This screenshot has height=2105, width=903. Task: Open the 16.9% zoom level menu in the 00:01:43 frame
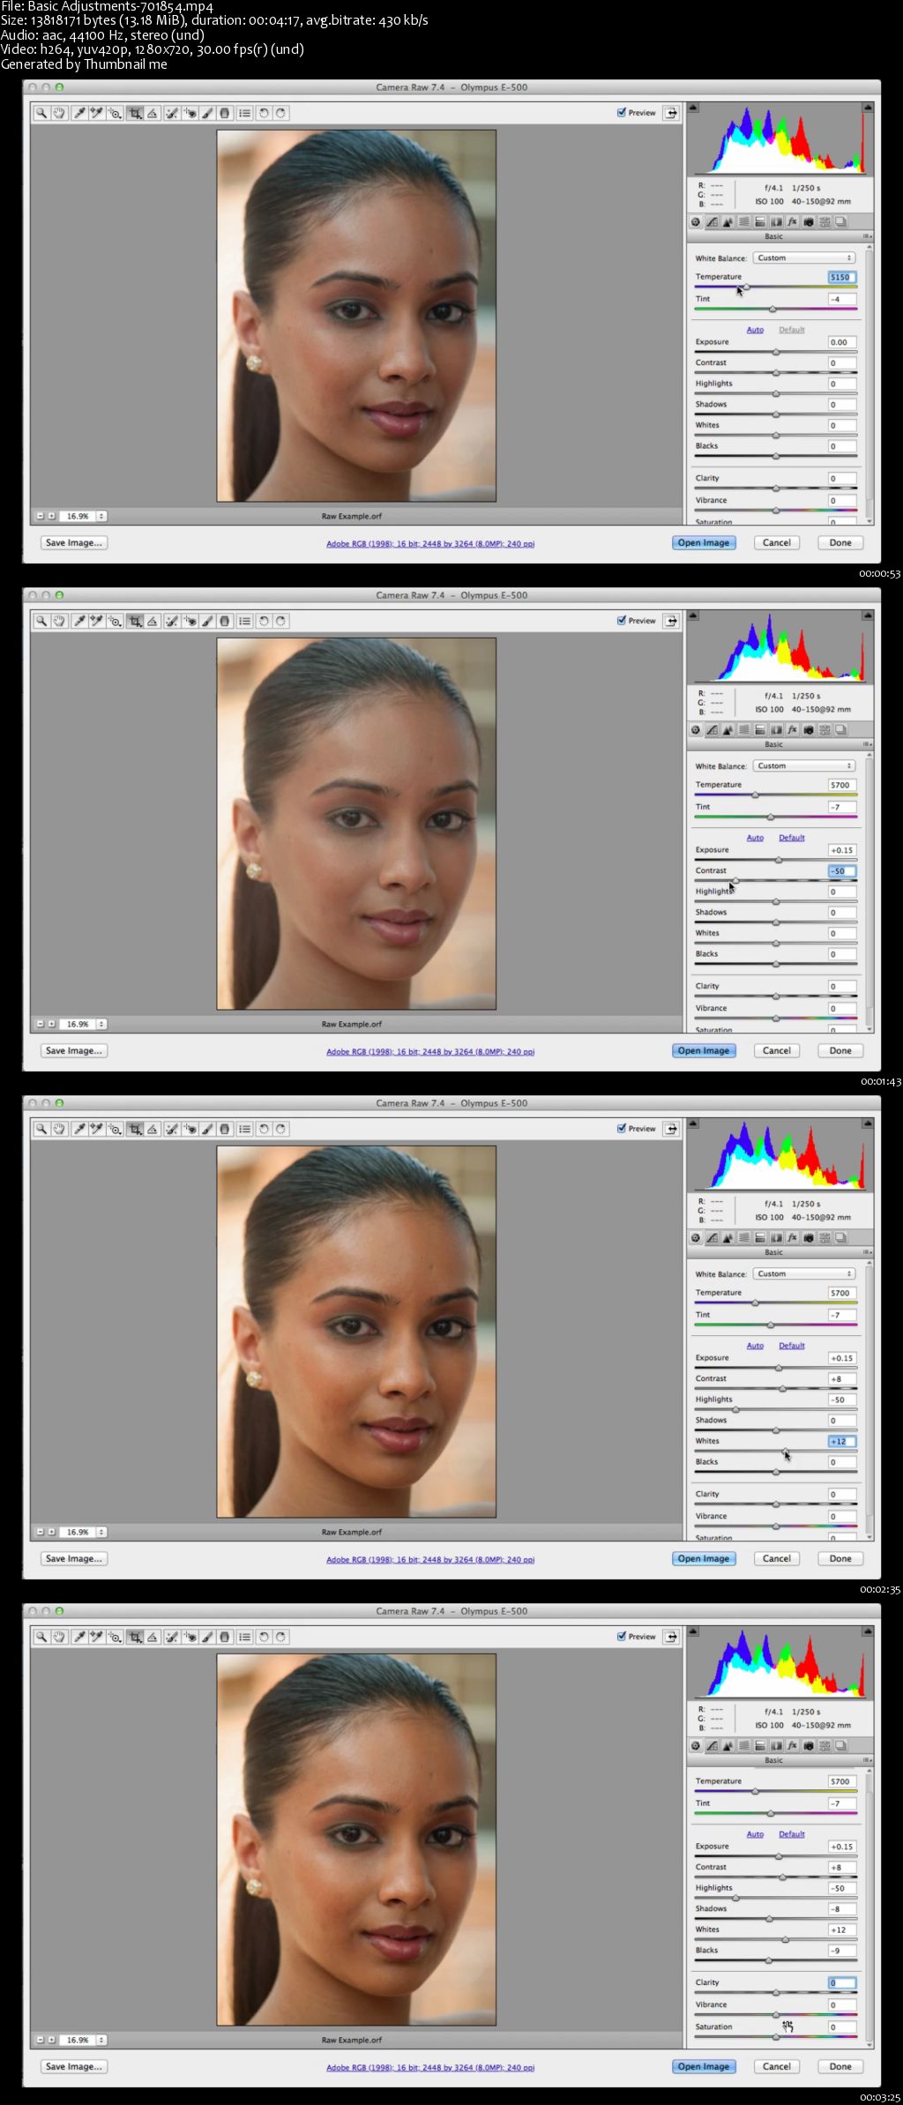[x=101, y=1024]
